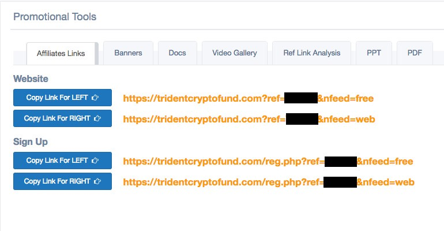
Task: Copy the Website link for RIGHT
Action: coord(63,118)
